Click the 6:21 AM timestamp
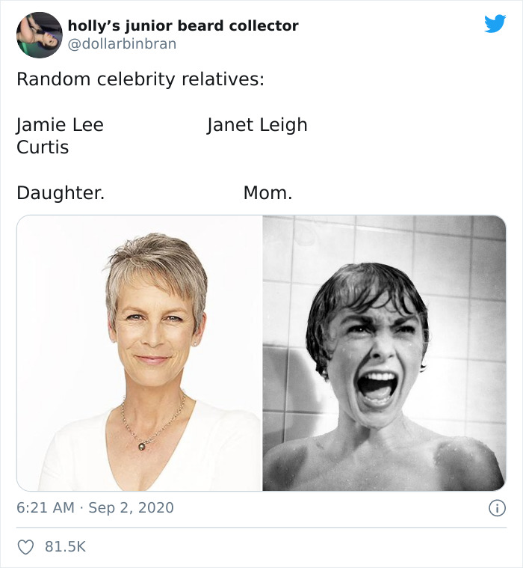This screenshot has height=568, width=523. pos(46,507)
